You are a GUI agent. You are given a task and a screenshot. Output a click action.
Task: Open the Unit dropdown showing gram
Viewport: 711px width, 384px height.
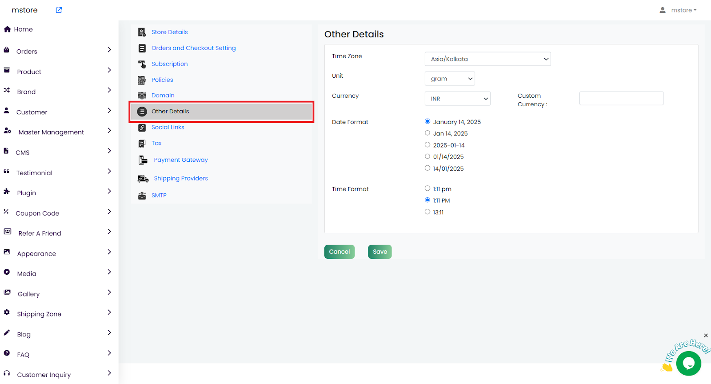pos(450,79)
